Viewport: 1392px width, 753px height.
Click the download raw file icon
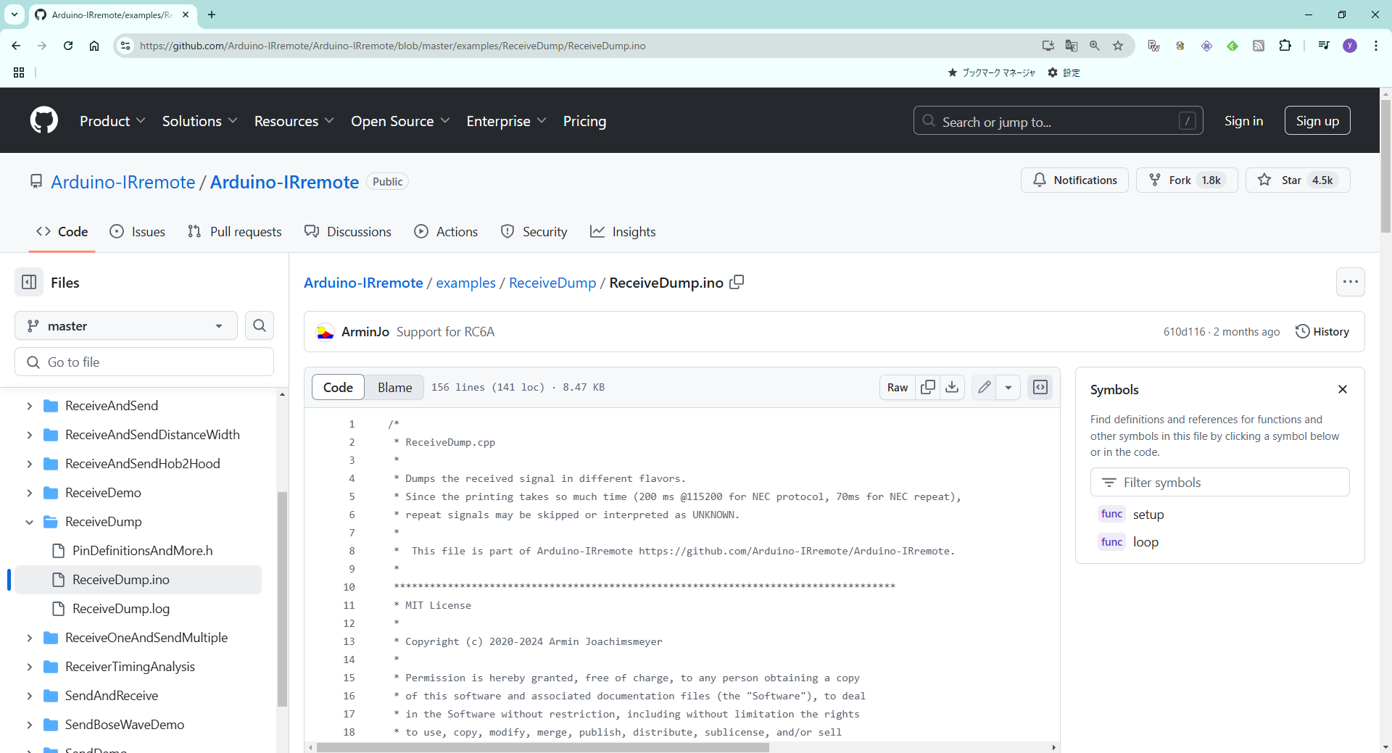click(952, 388)
